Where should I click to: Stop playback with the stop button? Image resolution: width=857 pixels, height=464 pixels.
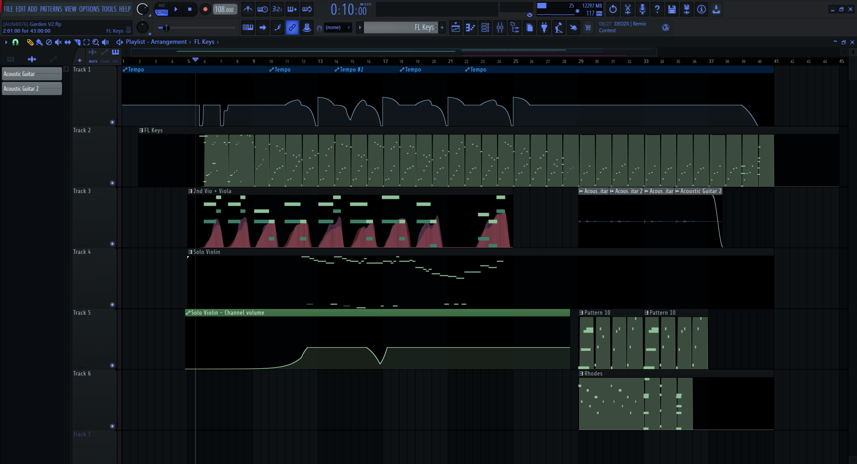[190, 9]
